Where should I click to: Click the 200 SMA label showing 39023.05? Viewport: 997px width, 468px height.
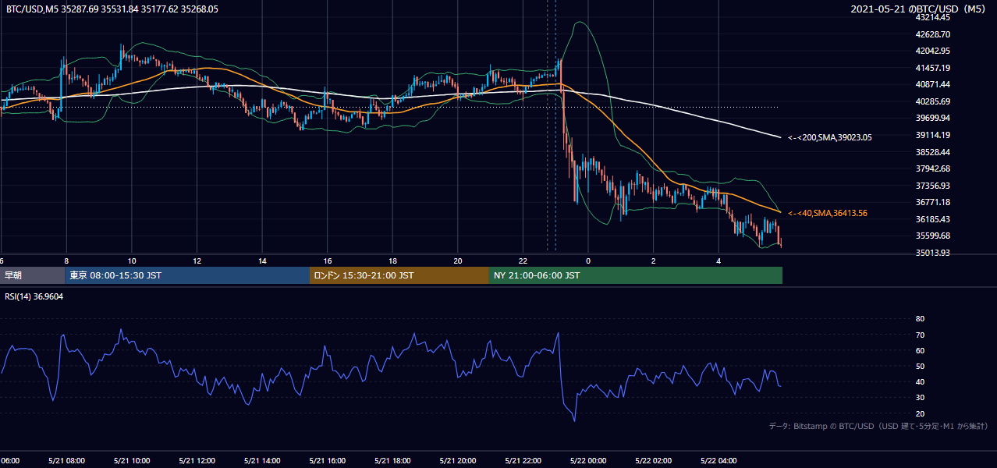(x=829, y=137)
